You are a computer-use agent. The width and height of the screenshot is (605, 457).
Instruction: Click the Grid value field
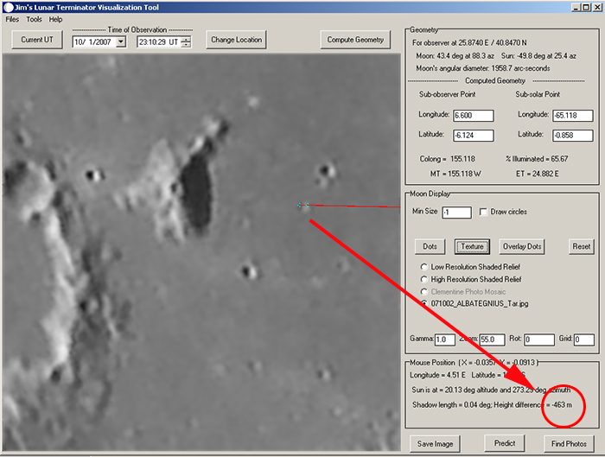(583, 340)
